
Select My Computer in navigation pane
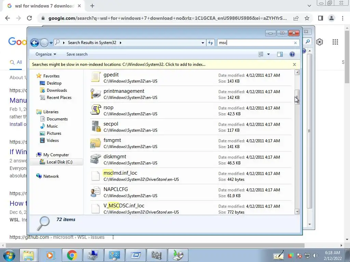[56, 155]
